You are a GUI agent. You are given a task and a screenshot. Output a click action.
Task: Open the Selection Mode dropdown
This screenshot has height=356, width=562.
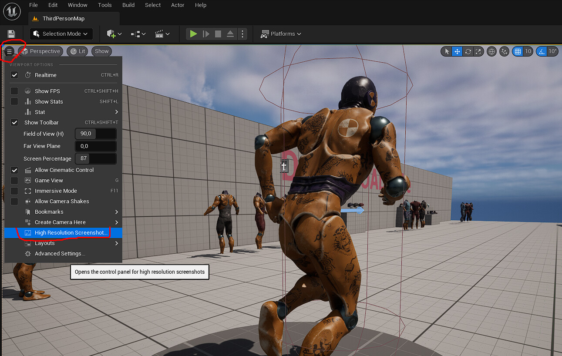[61, 34]
